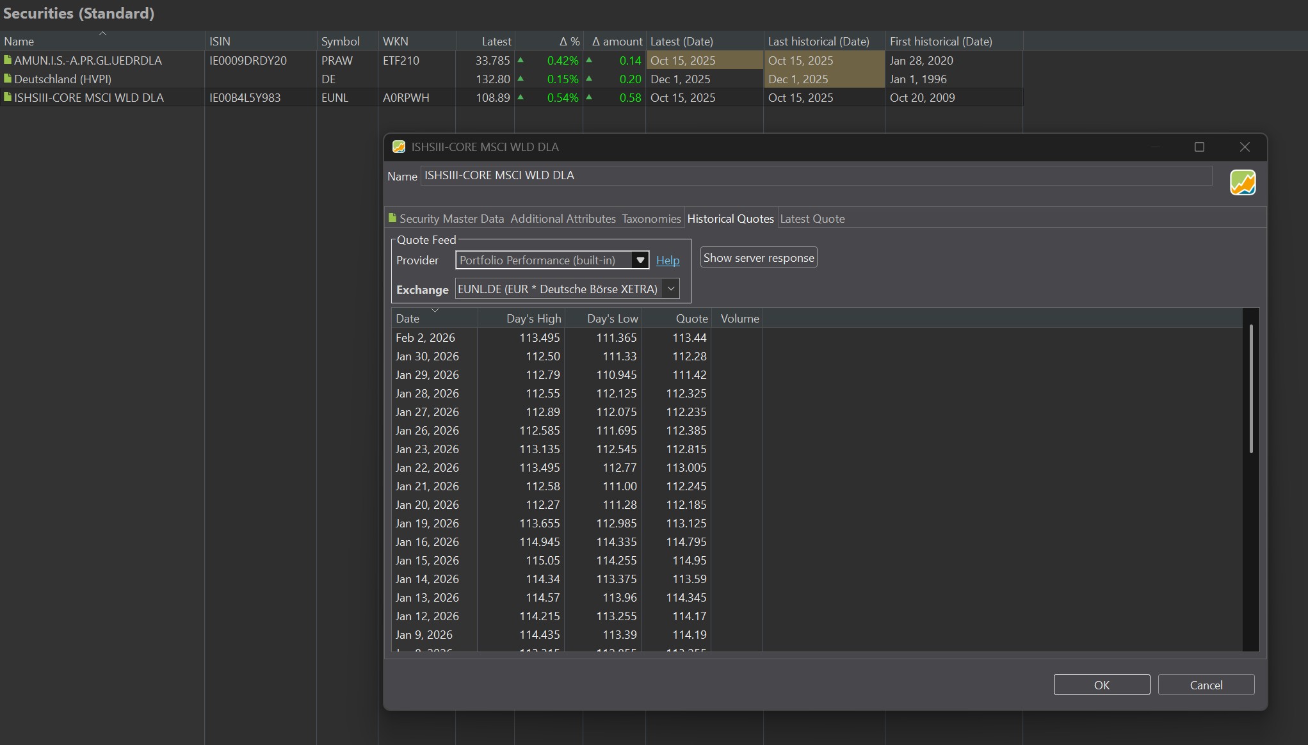Open the Provider dropdown arrow
This screenshot has height=745, width=1308.
pos(640,260)
